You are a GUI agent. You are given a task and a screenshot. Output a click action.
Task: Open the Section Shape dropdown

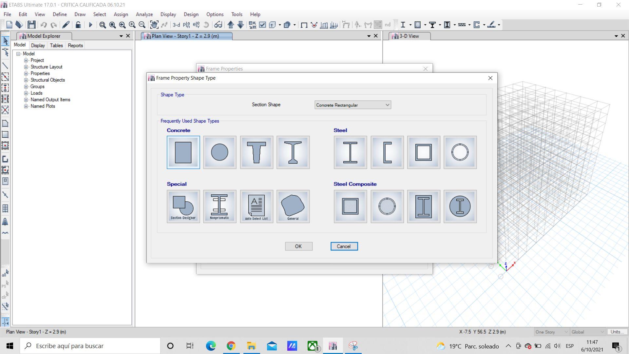tap(353, 105)
